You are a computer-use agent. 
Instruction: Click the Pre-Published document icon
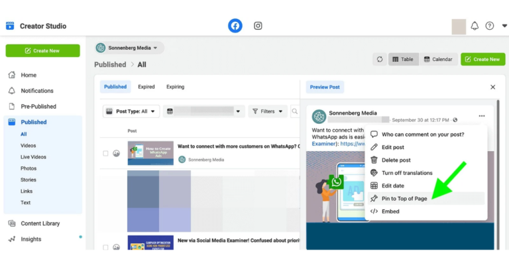click(12, 107)
